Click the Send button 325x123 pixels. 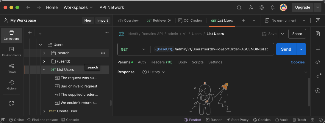(x=286, y=49)
